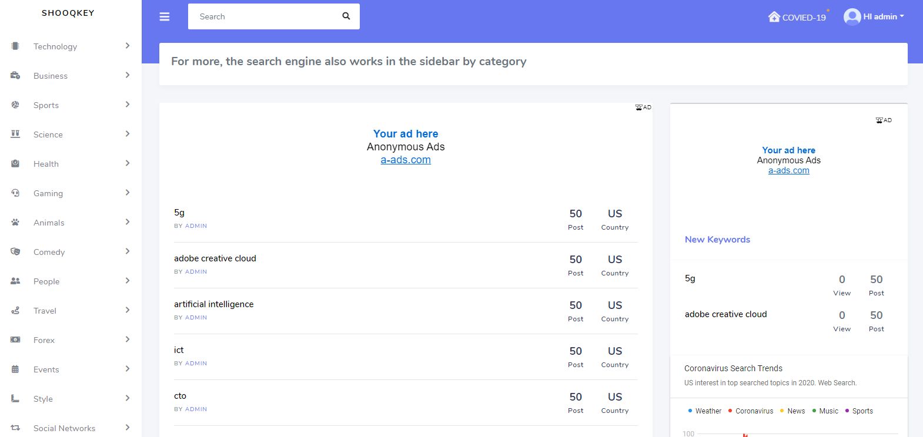Screen dimensions: 923x437
Task: Expand the Sports category chevron
Action: 128,105
